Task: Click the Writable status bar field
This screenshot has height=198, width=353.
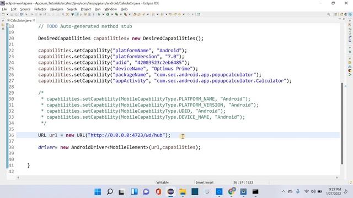Action: (x=162, y=182)
